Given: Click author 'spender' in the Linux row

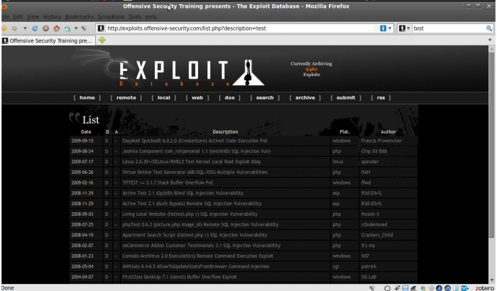Looking at the screenshot, I should click(370, 162).
